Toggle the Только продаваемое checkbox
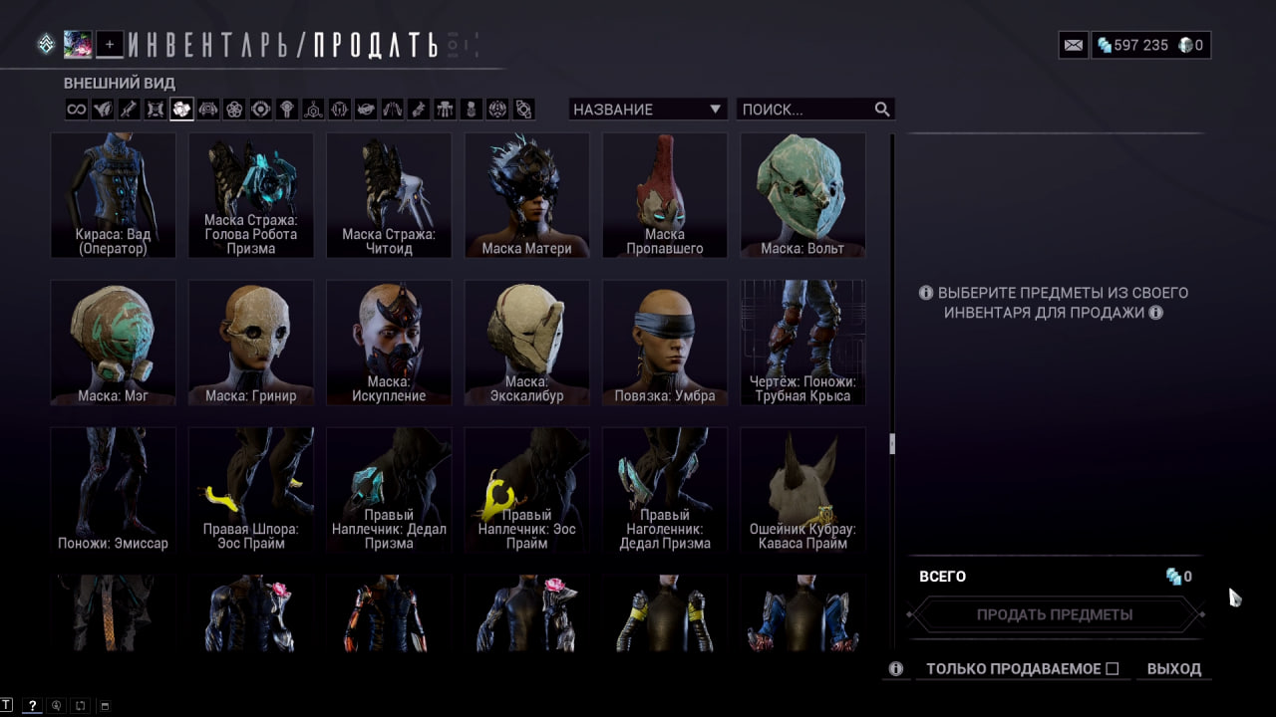Viewport: 1276px width, 717px height. click(1113, 669)
